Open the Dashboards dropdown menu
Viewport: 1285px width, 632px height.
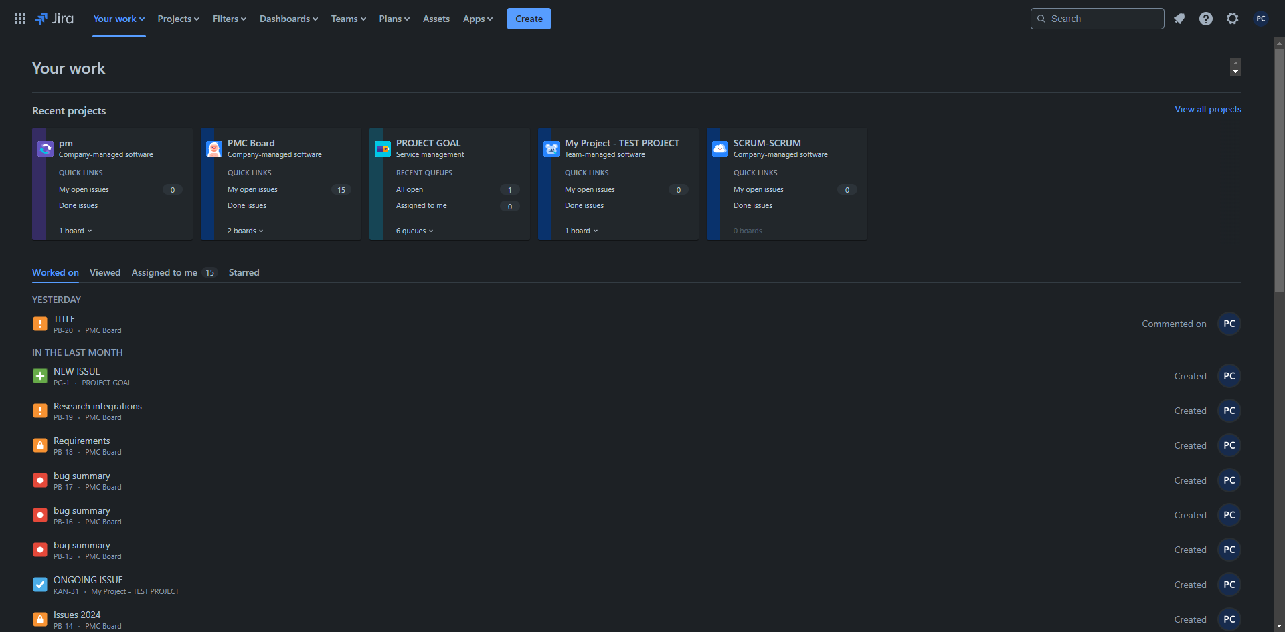[289, 19]
